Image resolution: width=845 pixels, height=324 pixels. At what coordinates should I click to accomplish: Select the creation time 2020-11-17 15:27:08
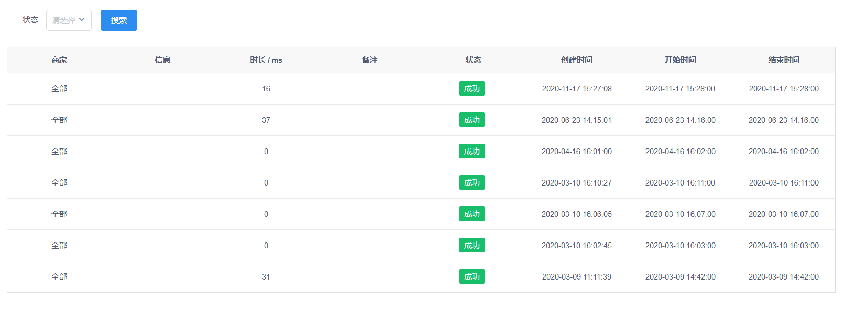[577, 89]
